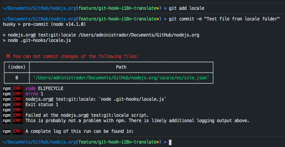Click the 'code ELIFECYCLE' error line
This screenshot has height=147, width=285.
33,89
